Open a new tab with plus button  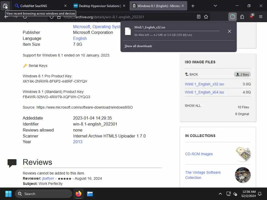click(193, 6)
